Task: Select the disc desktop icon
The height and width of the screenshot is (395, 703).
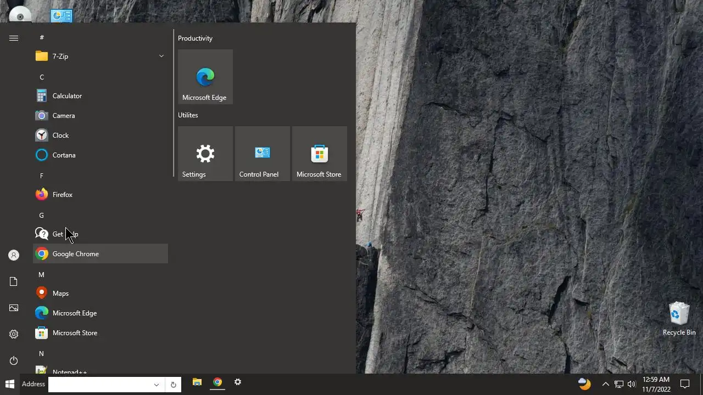Action: click(x=20, y=15)
